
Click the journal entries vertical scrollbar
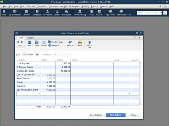[140, 83]
